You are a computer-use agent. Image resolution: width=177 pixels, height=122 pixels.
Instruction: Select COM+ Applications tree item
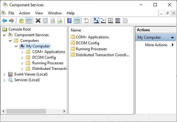point(49,52)
